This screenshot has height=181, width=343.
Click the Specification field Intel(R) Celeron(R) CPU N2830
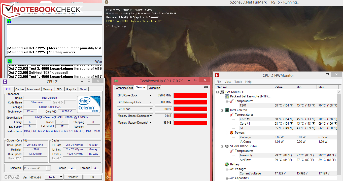61,118
